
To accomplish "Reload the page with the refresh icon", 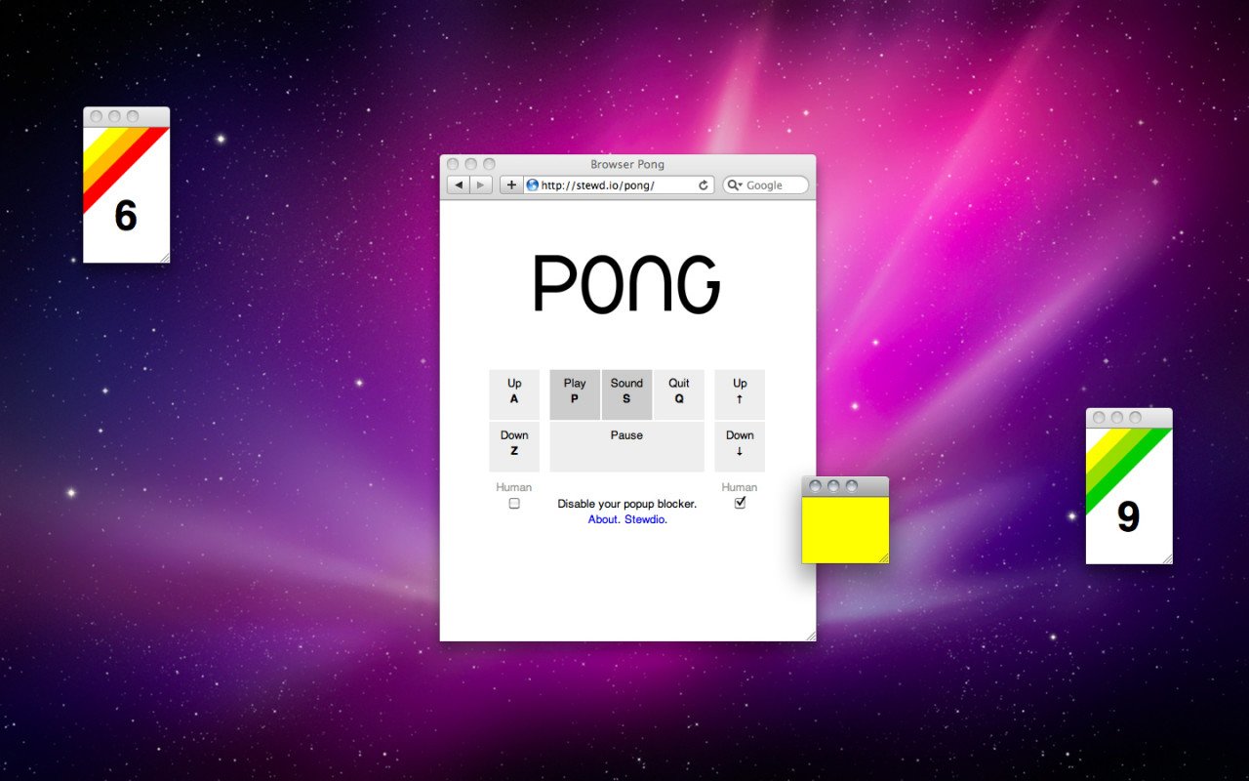I will pos(703,185).
